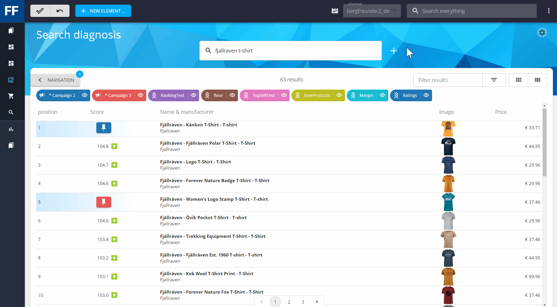Go to results page 2

(x=289, y=302)
